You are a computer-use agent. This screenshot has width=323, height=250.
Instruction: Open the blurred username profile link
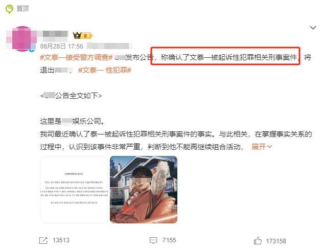[55, 35]
